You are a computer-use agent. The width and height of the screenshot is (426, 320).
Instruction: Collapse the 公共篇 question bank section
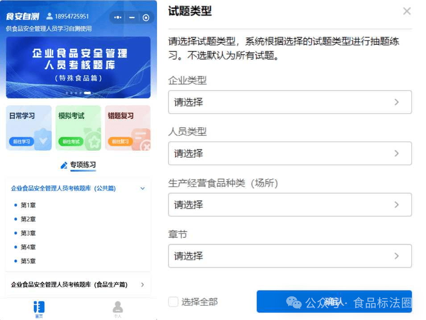143,189
